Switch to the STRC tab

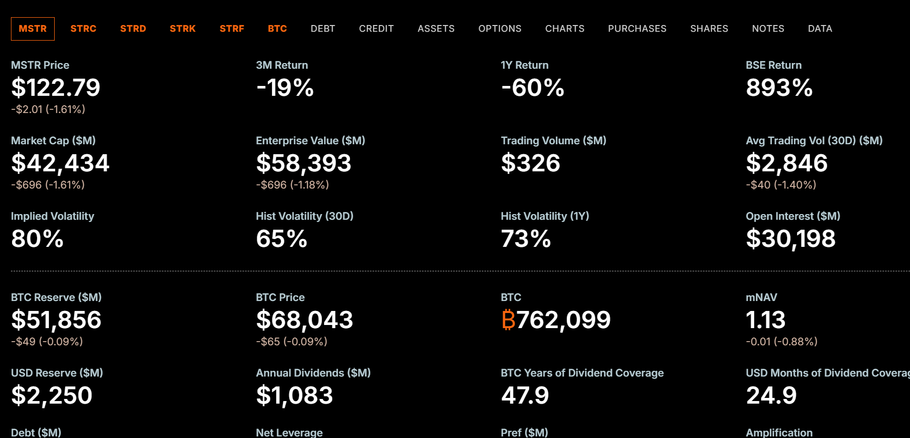coord(83,29)
